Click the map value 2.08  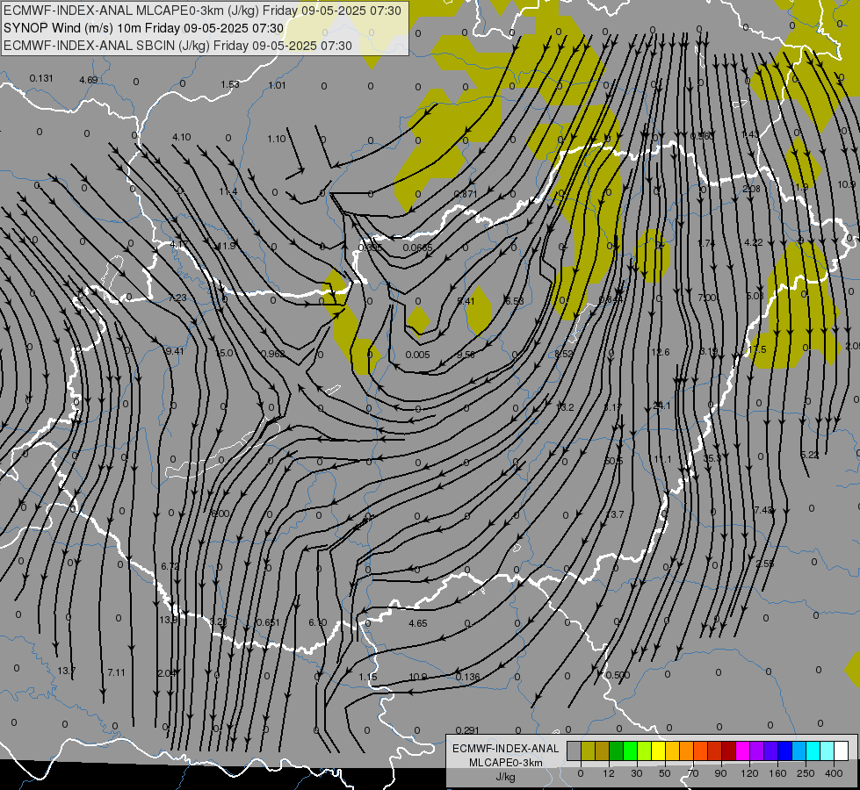point(751,189)
